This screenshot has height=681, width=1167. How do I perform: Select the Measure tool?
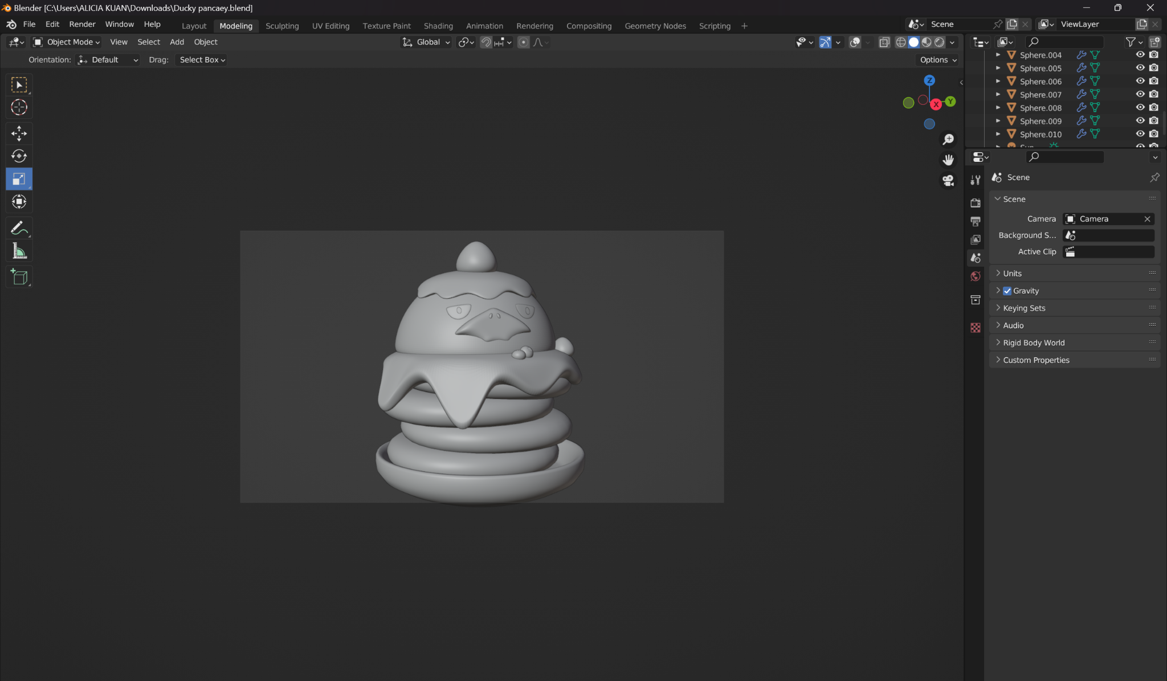pos(19,251)
